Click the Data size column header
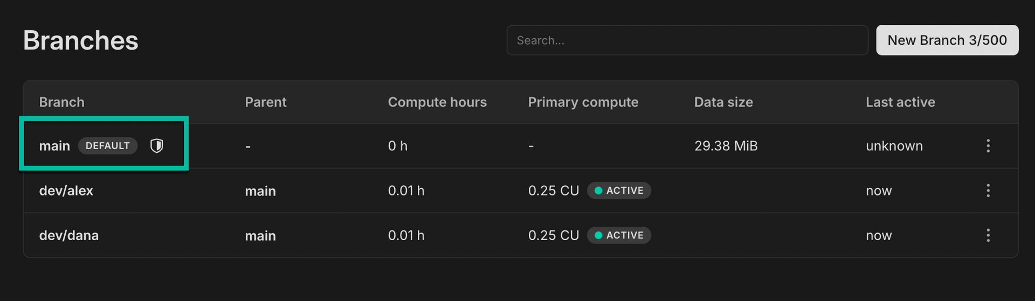Image resolution: width=1035 pixels, height=301 pixels. click(x=723, y=102)
